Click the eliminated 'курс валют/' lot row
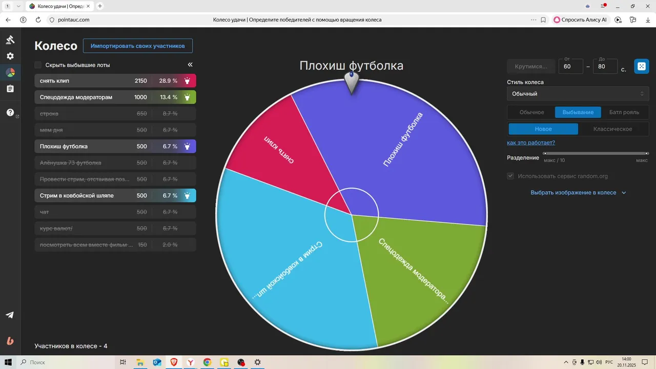656x369 pixels. [115, 229]
